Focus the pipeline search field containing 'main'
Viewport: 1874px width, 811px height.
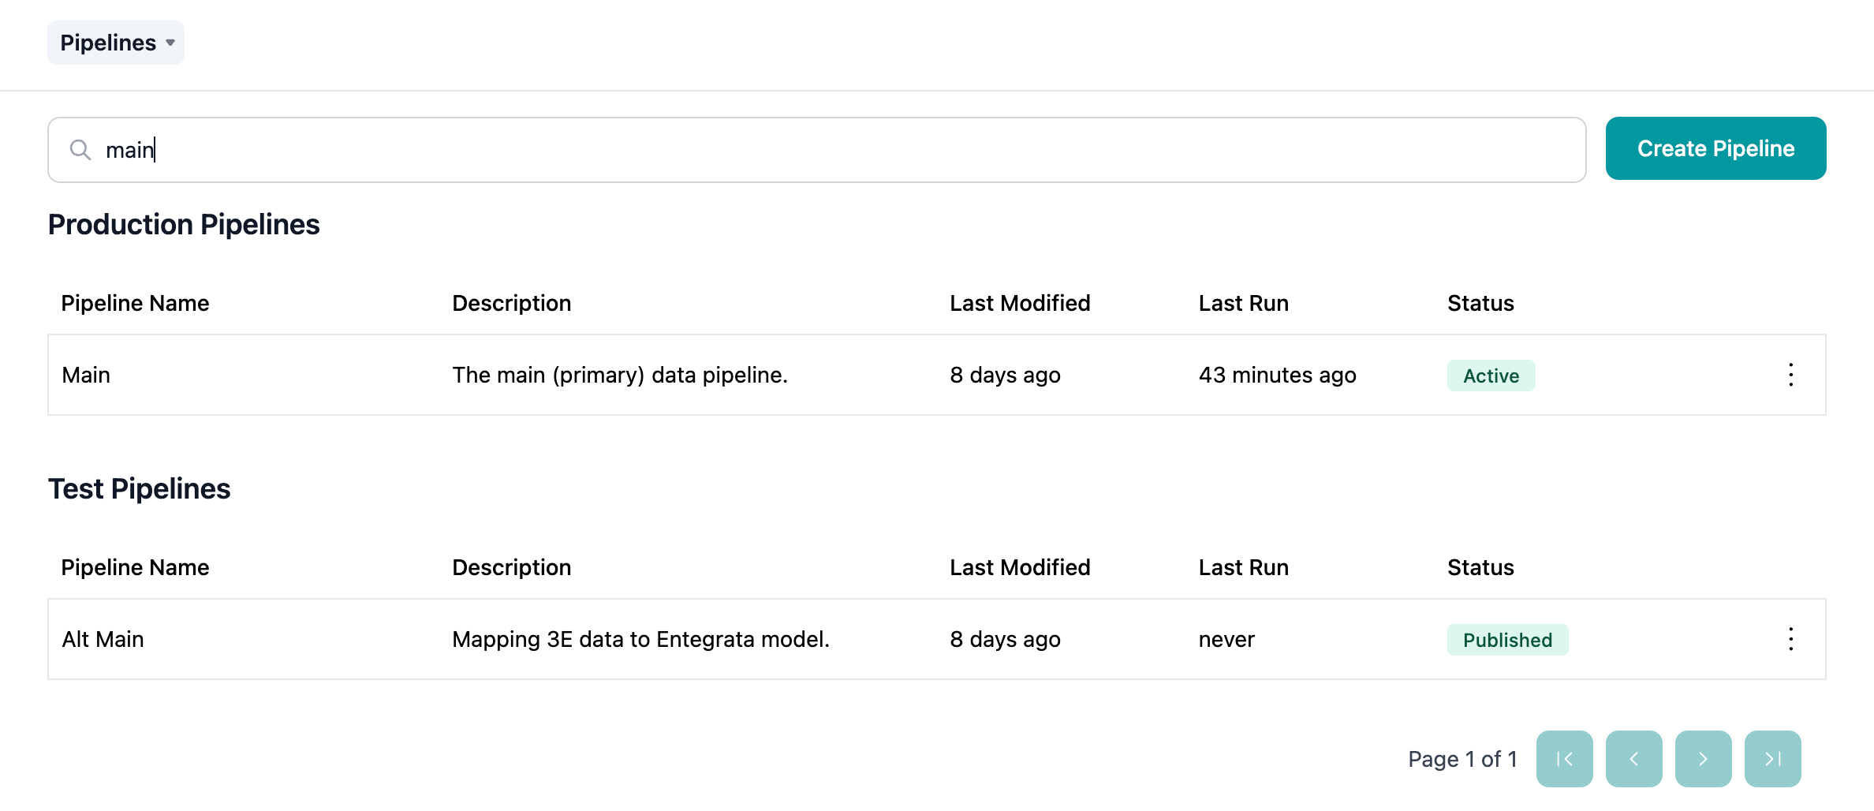817,150
